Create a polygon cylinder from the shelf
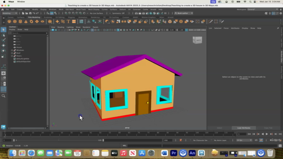Screen dimensions: 283x159 pos(20,22)
